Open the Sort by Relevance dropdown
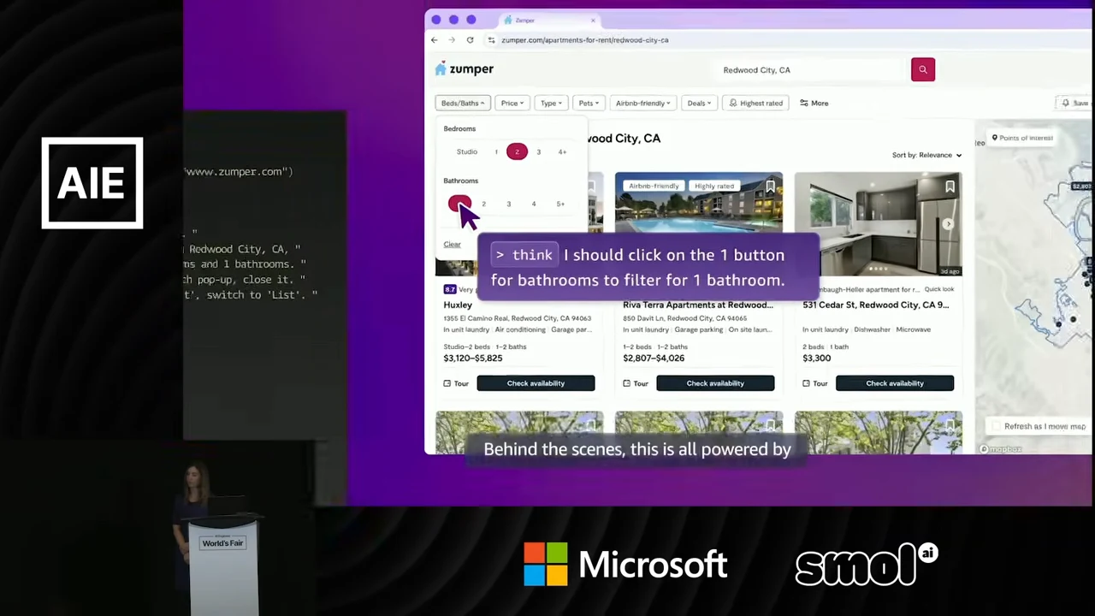The image size is (1095, 616). [x=926, y=155]
